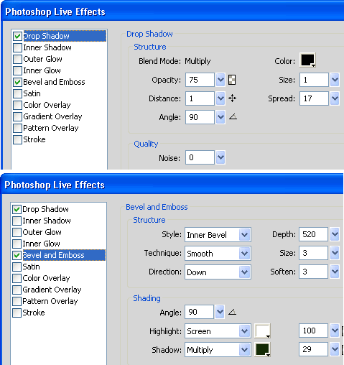The image size is (344, 365).
Task: Open the Shadow Multiply blend dropdown
Action: click(218, 350)
